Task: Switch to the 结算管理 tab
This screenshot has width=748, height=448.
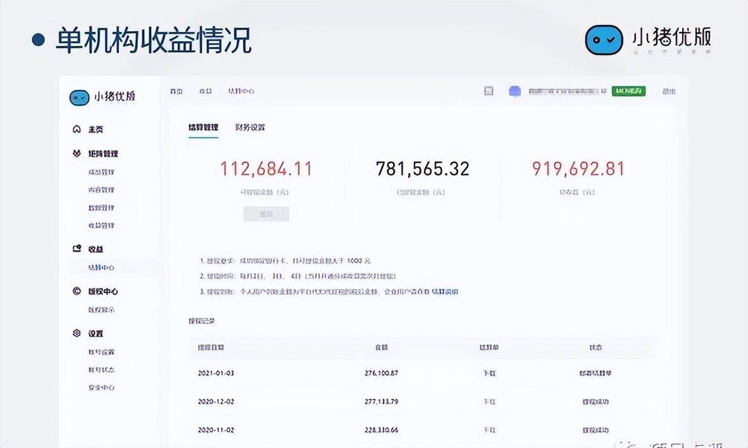Action: click(x=203, y=127)
